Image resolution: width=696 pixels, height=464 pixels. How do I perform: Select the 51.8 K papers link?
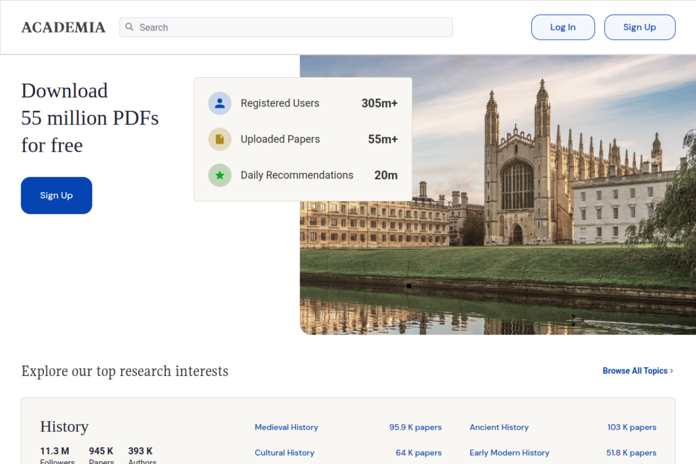(631, 453)
